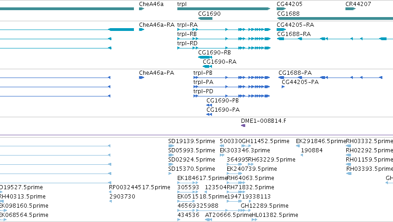Image resolution: width=393 pixels, height=222 pixels.
Task: Select EST label AT20666.5prime
Action: [x=228, y=216]
